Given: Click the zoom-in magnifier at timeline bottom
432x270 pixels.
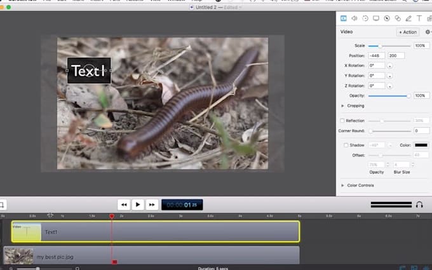Looking at the screenshot, I should [78, 268].
